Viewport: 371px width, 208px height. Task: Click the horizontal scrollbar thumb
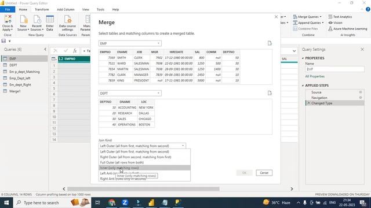[143, 189]
